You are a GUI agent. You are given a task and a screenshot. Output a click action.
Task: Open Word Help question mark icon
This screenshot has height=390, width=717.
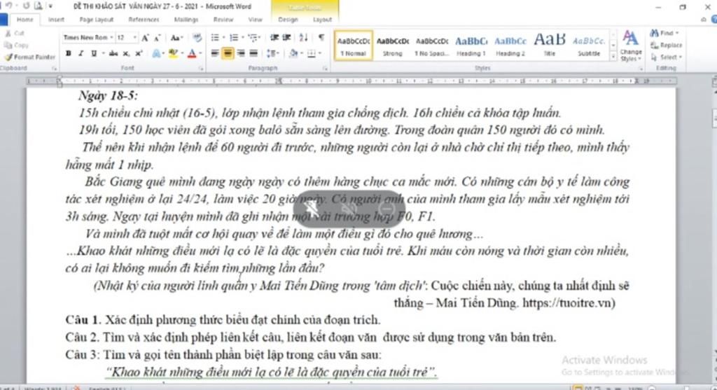(x=714, y=20)
